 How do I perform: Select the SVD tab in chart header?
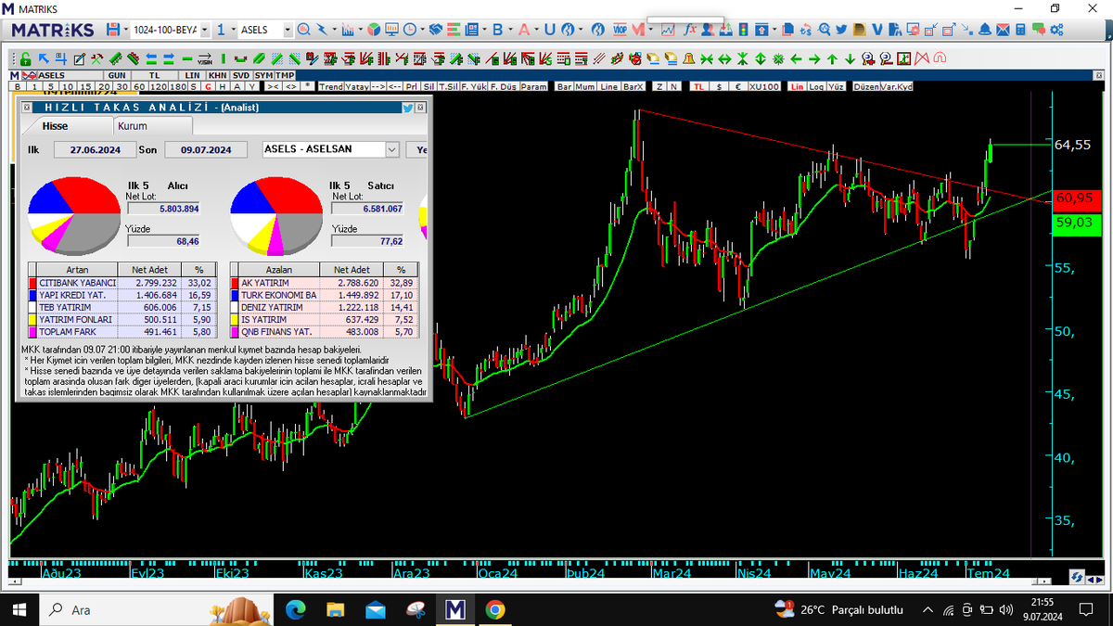(241, 75)
